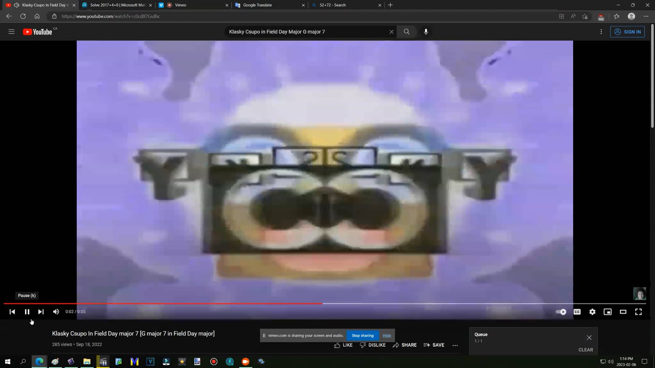Start a voice search
Image resolution: width=655 pixels, height=368 pixels.
point(425,31)
